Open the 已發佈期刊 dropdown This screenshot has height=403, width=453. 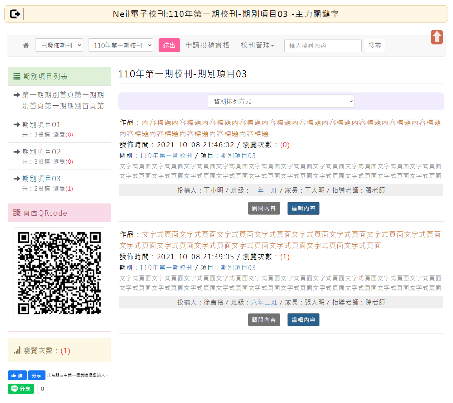point(59,45)
